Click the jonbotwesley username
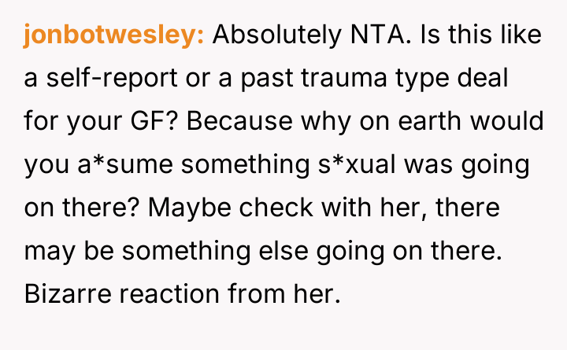The width and height of the screenshot is (567, 350). [x=113, y=36]
